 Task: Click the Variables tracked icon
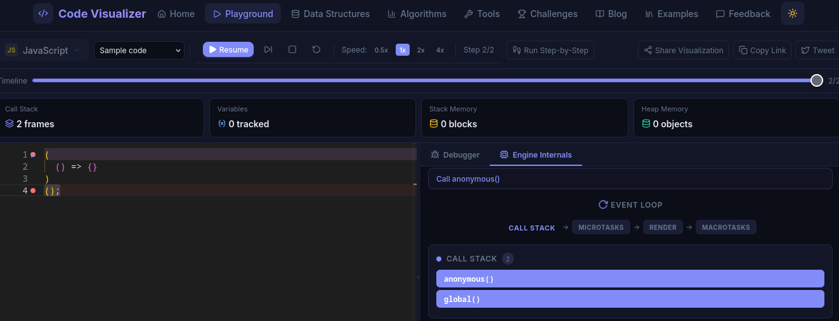pyautogui.click(x=221, y=124)
